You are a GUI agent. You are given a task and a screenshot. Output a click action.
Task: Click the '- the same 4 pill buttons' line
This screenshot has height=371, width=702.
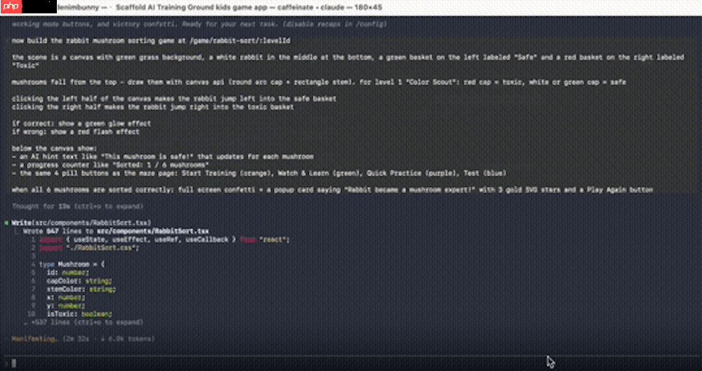pyautogui.click(x=259, y=173)
